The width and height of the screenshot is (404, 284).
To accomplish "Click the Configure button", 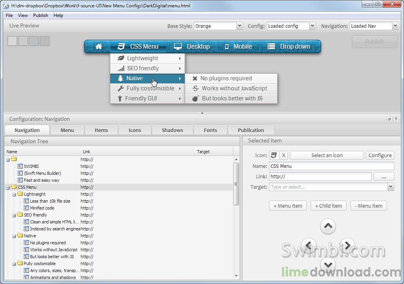I will 380,155.
